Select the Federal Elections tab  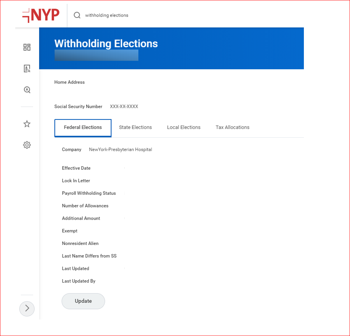(x=83, y=128)
